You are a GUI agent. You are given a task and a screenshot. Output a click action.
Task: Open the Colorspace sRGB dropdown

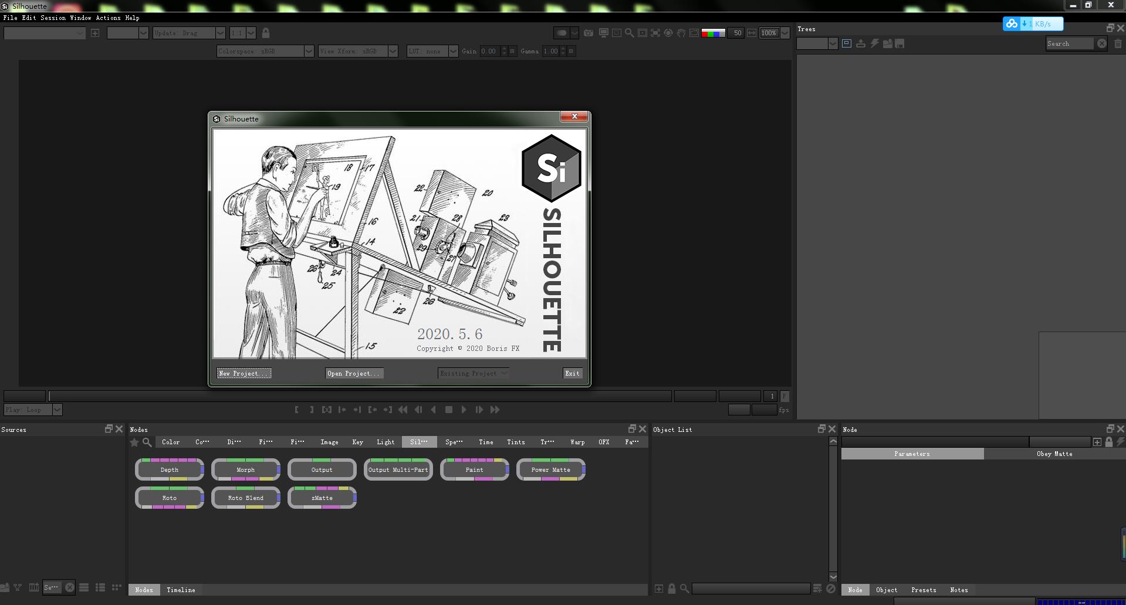pyautogui.click(x=265, y=51)
